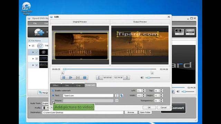Click the Width value stepper
Screen dimensions: 221x124
[144, 95]
